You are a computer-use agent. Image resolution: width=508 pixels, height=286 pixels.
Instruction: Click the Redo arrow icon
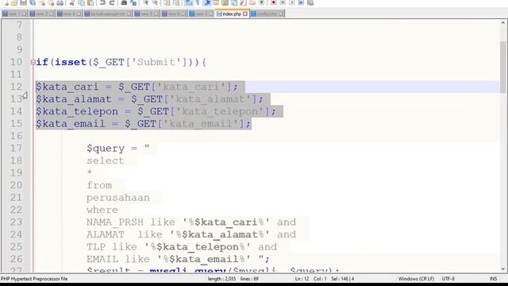(112, 3)
